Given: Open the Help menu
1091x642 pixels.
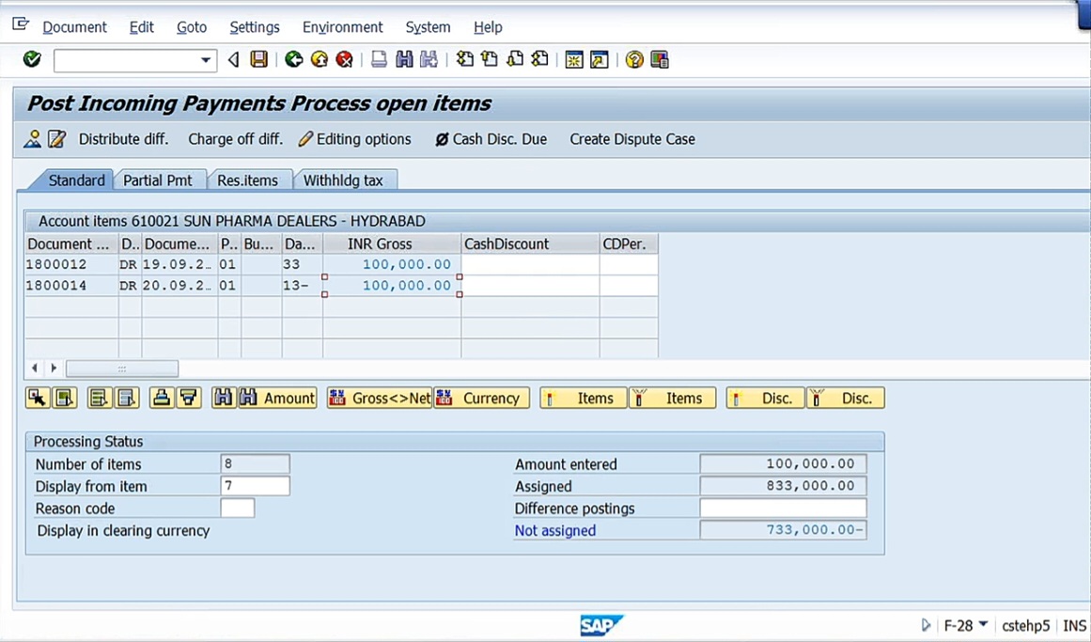Looking at the screenshot, I should tap(488, 27).
